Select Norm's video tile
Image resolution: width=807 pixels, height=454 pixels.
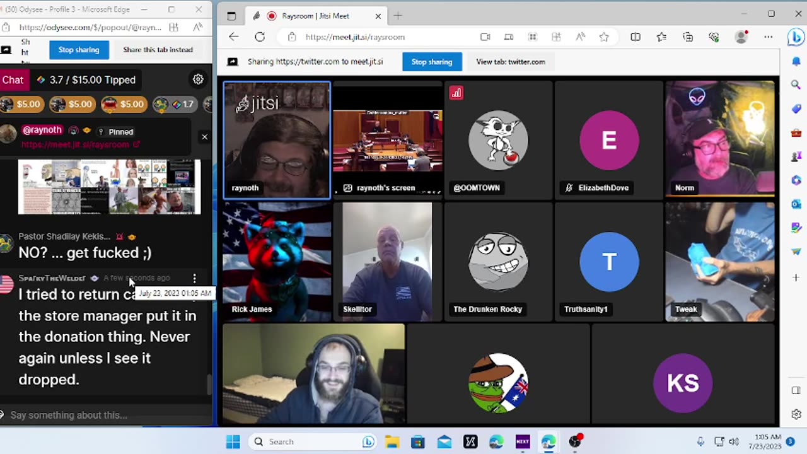coord(720,140)
